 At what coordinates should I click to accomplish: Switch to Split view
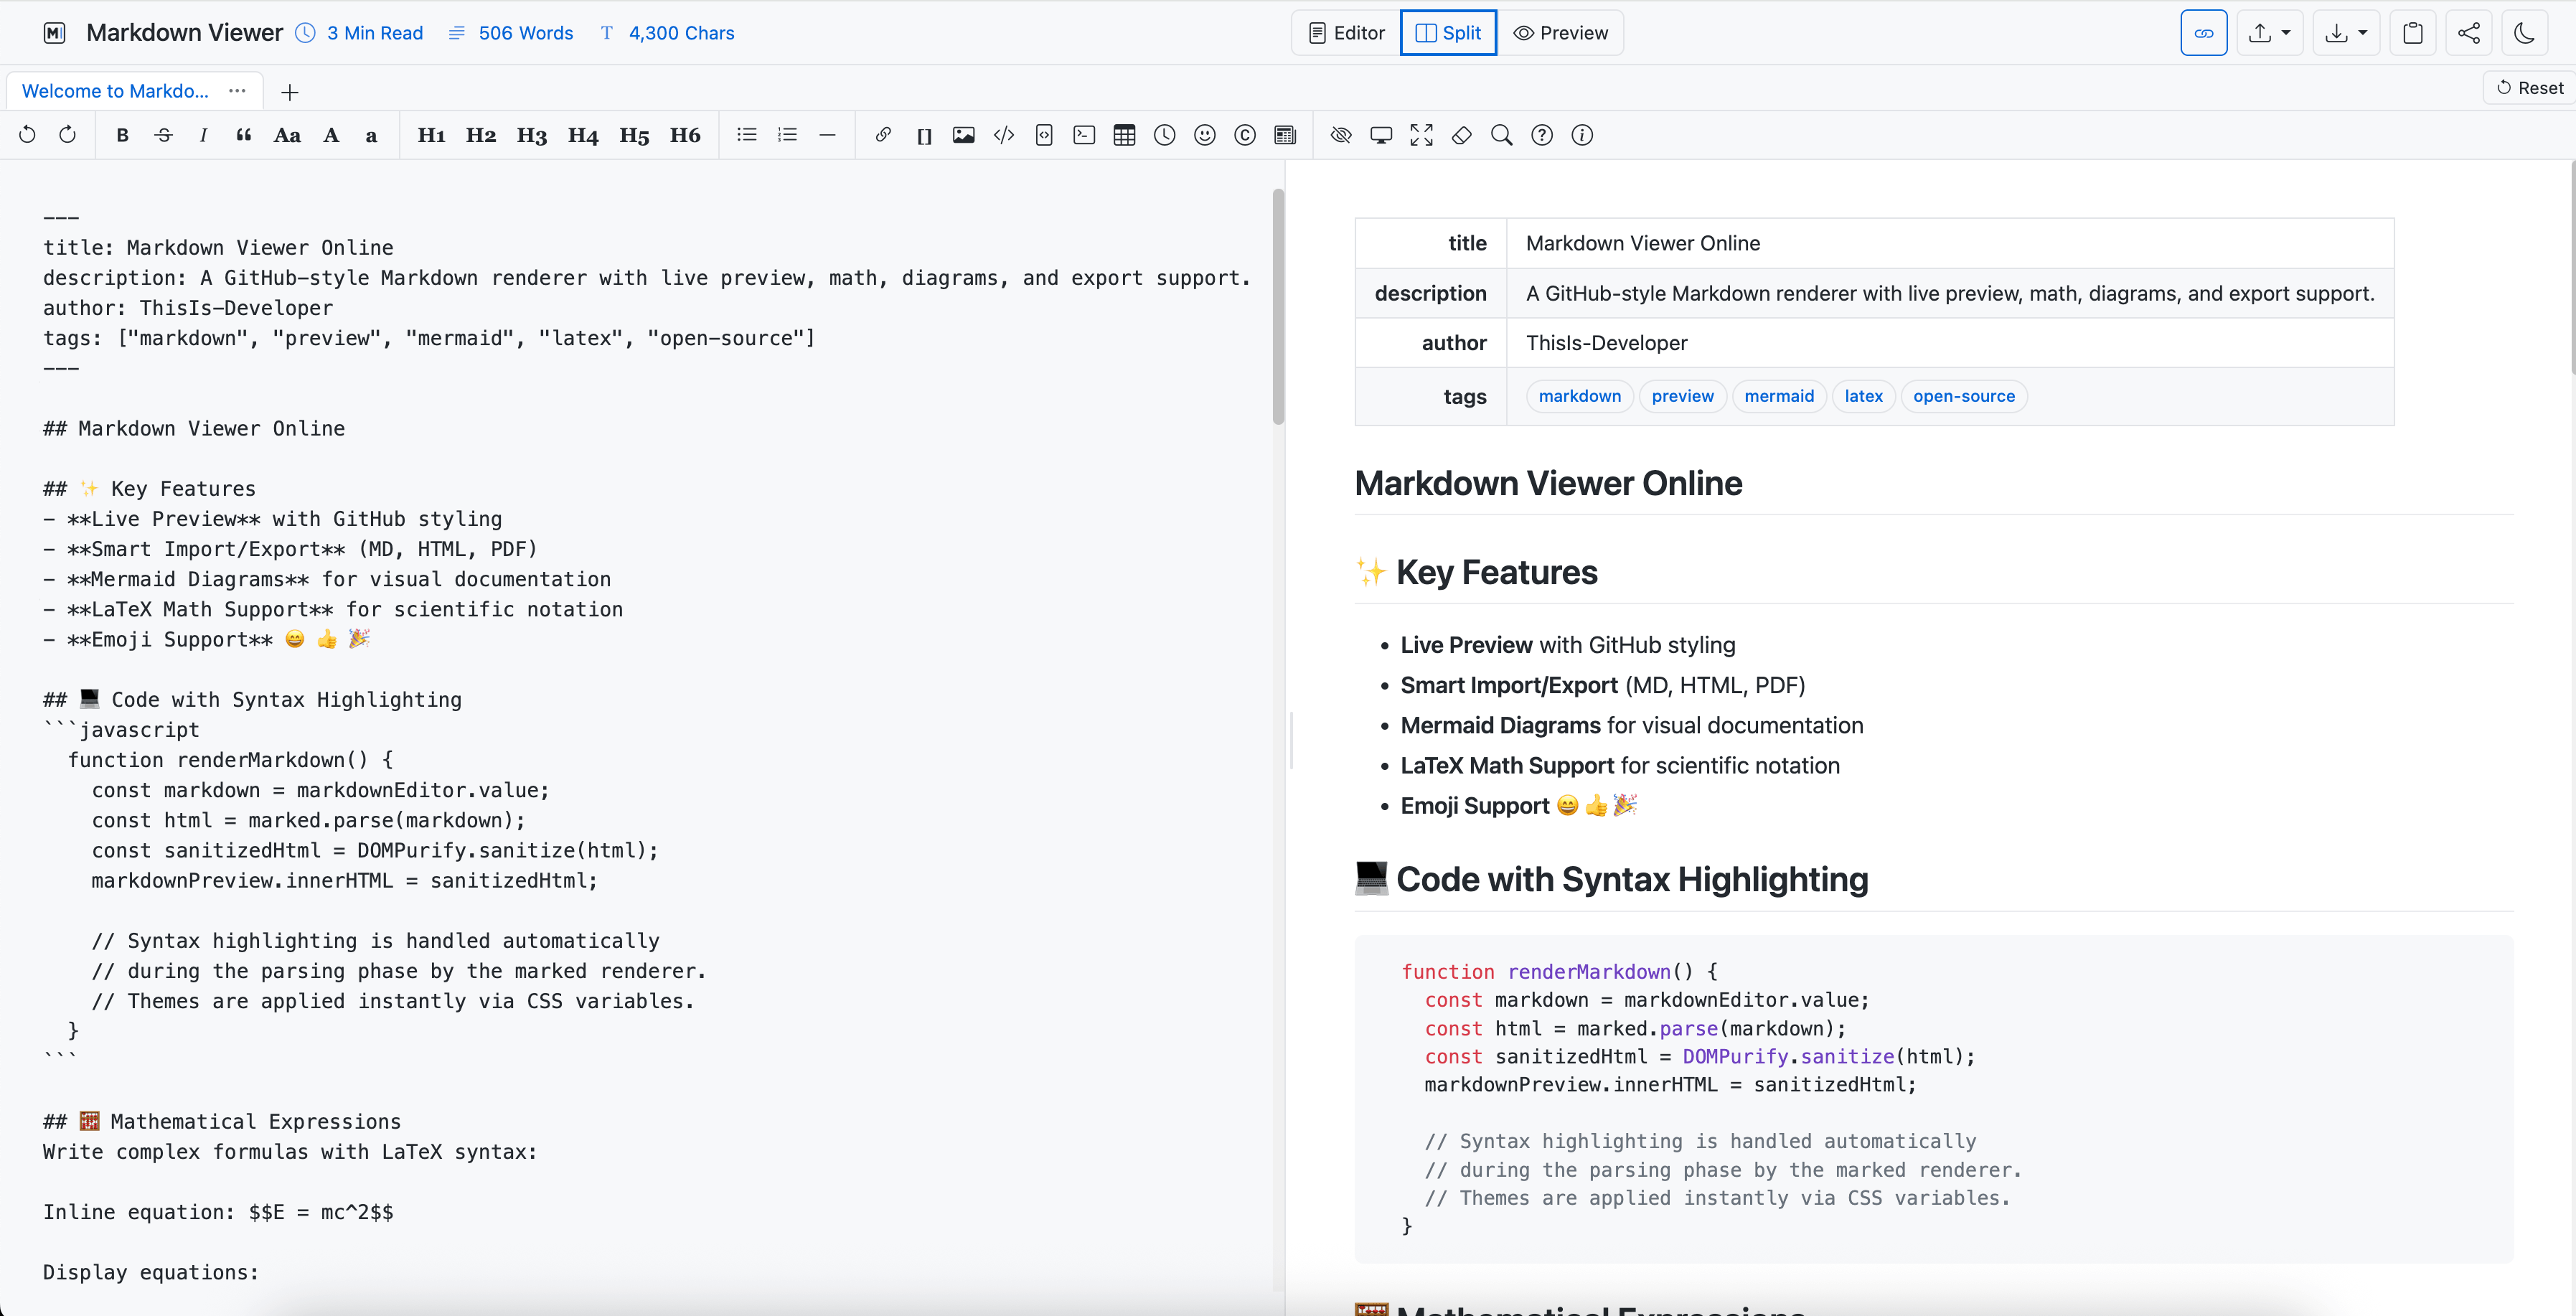[1448, 33]
